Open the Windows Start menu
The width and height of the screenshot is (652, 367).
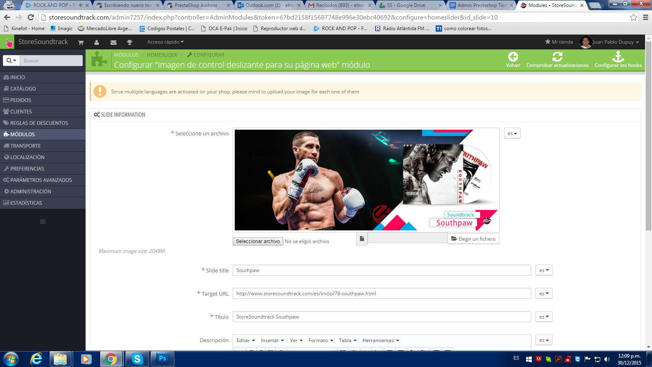[x=11, y=359]
